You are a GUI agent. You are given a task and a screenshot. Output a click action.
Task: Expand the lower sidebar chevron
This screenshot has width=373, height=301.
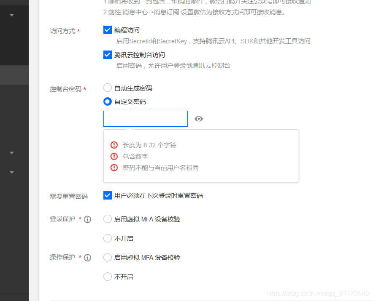tap(12, 172)
